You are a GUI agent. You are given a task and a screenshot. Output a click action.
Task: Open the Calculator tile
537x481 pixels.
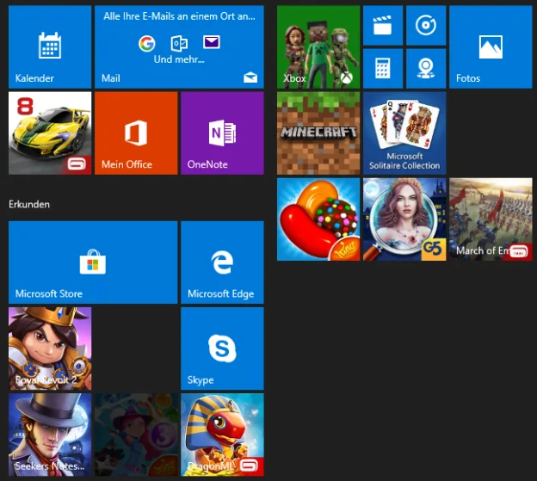pyautogui.click(x=383, y=69)
